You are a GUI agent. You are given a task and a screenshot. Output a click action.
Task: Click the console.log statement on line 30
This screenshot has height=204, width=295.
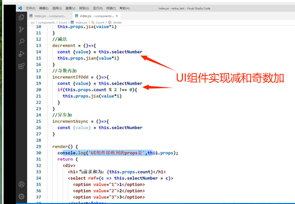point(118,153)
